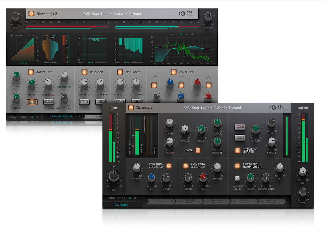325x229 pixels.
Task: Toggle the Drumstrip Gate power icon
Action: pyautogui.click(x=198, y=150)
